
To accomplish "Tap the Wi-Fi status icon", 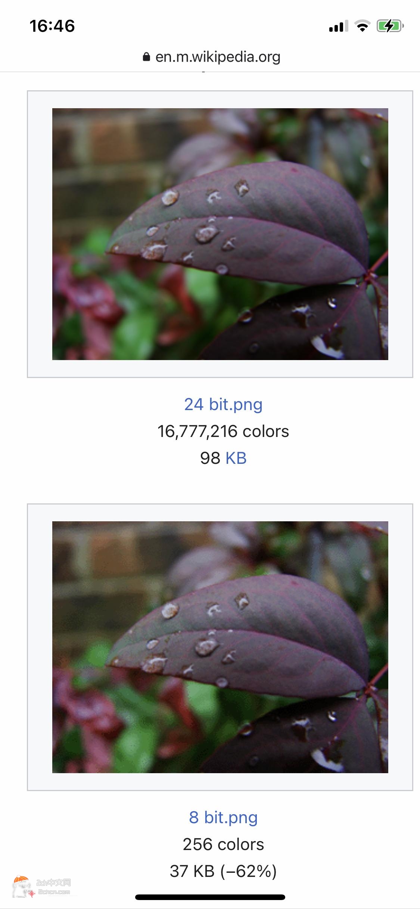I will tap(362, 26).
